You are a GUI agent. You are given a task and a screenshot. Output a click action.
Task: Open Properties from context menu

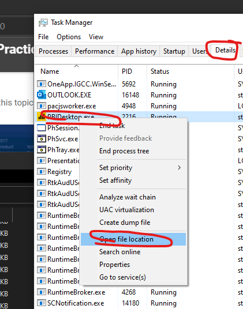click(133, 265)
